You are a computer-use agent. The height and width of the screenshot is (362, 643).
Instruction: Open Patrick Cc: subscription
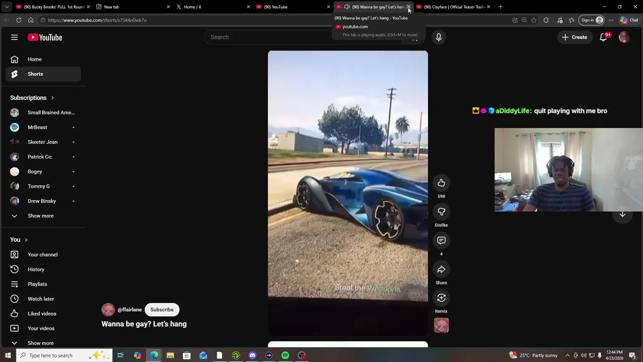point(43,157)
